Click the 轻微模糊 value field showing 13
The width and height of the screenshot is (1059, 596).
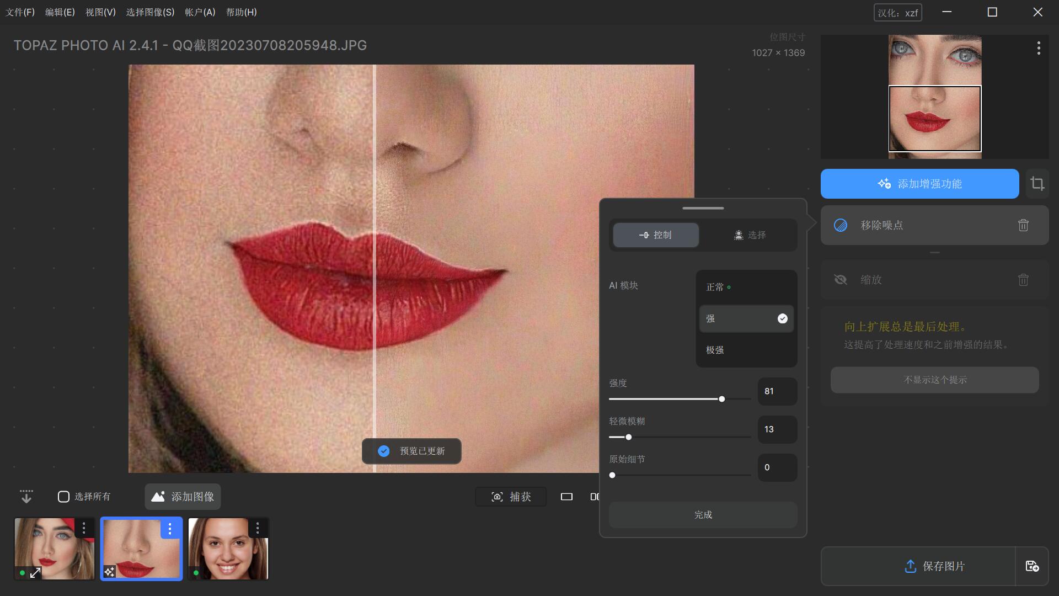pos(777,429)
